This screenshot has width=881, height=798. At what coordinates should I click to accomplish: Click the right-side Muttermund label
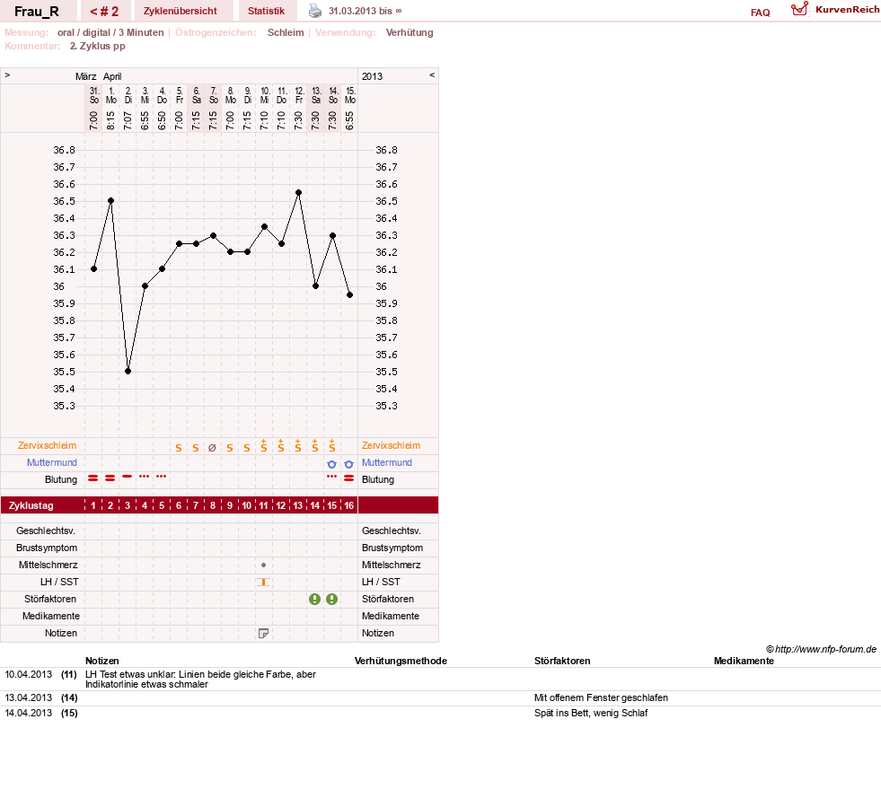387,463
